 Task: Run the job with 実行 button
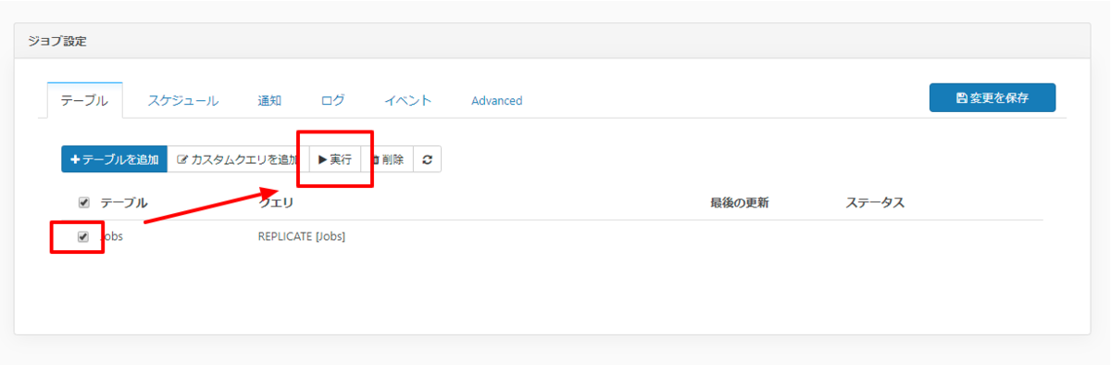[335, 159]
